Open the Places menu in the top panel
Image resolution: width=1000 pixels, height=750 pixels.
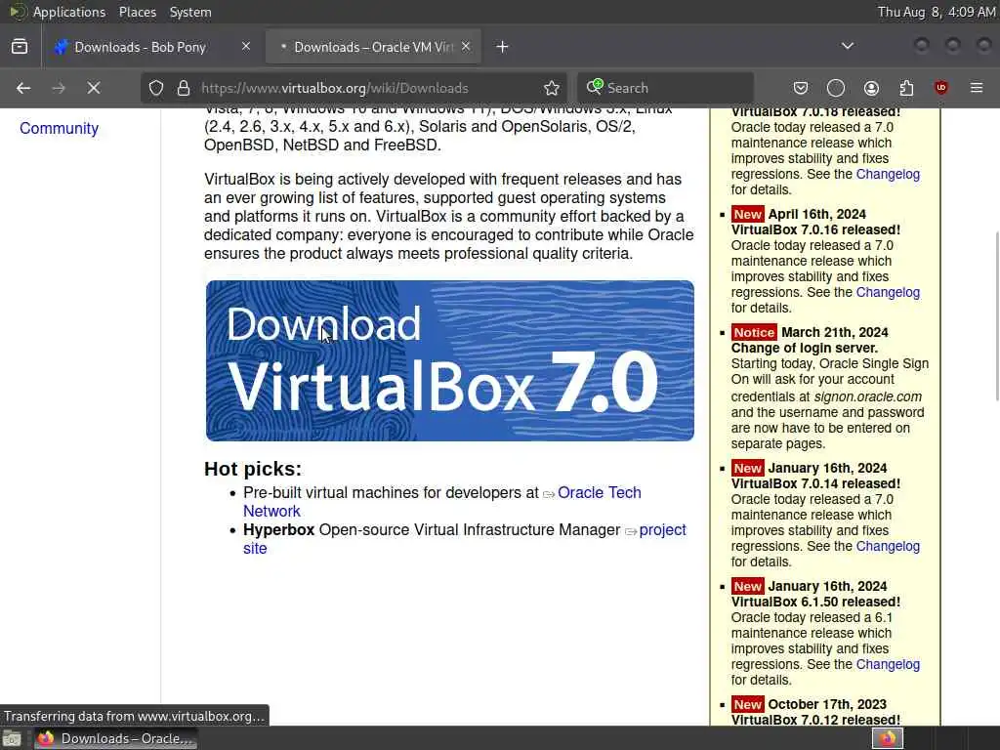tap(137, 12)
